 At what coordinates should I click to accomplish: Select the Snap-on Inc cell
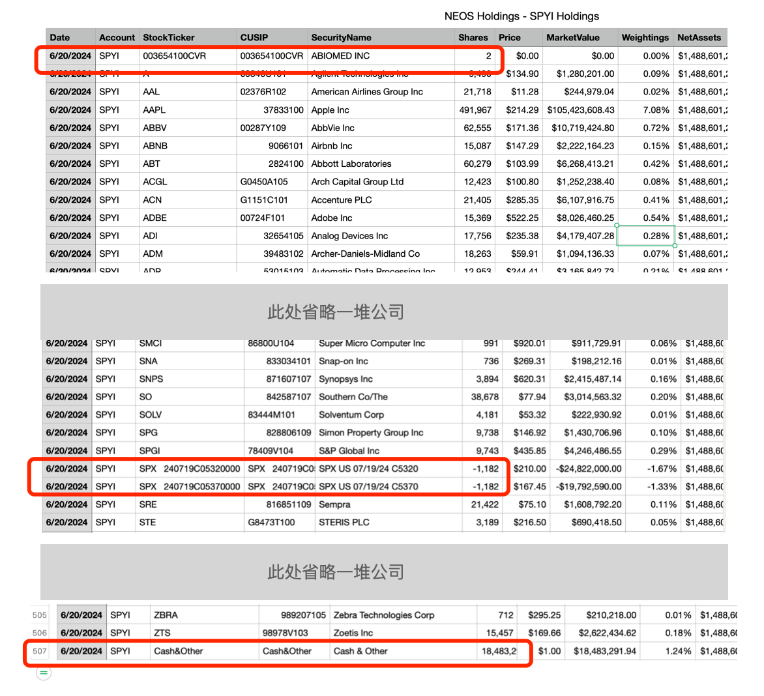click(389, 362)
